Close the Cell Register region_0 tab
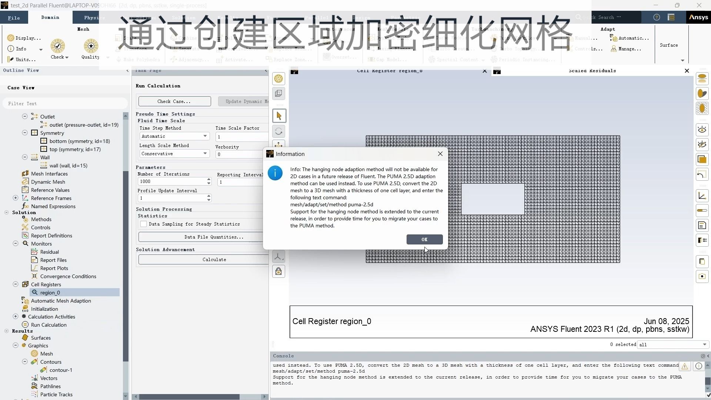The width and height of the screenshot is (711, 400). click(485, 71)
